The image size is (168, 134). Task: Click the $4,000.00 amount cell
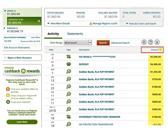pyautogui.click(x=156, y=64)
